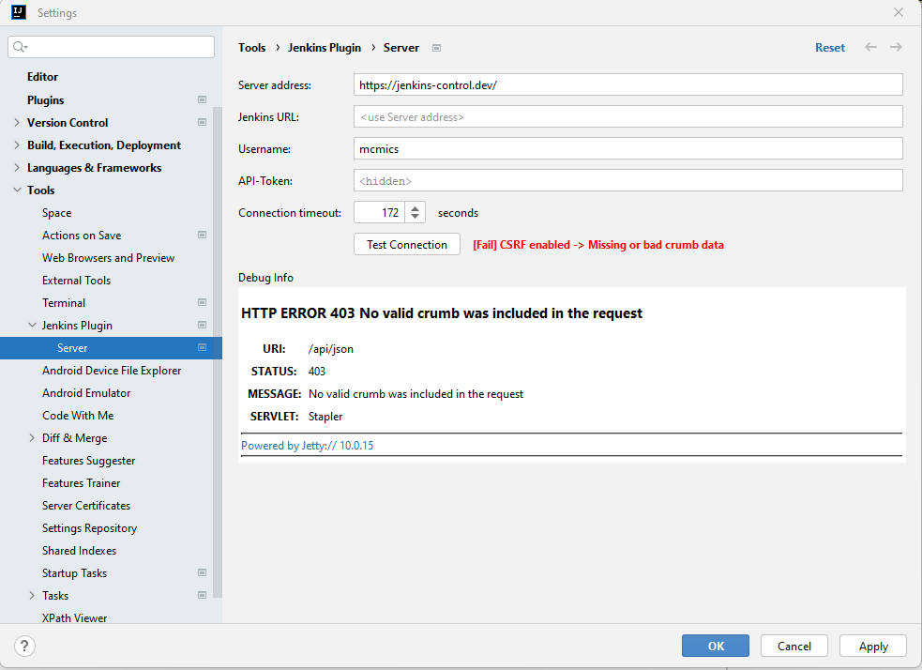Screen dimensions: 922x670
Task: Expand the Diff & Merge node
Action: [x=32, y=437]
